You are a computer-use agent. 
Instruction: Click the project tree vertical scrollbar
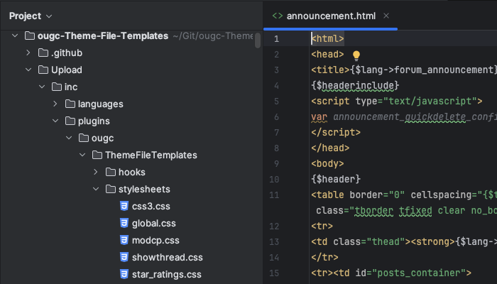pos(257,40)
